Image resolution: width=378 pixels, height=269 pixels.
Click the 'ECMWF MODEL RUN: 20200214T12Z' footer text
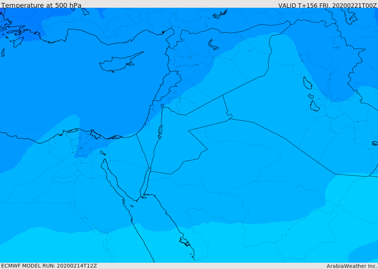click(x=49, y=266)
